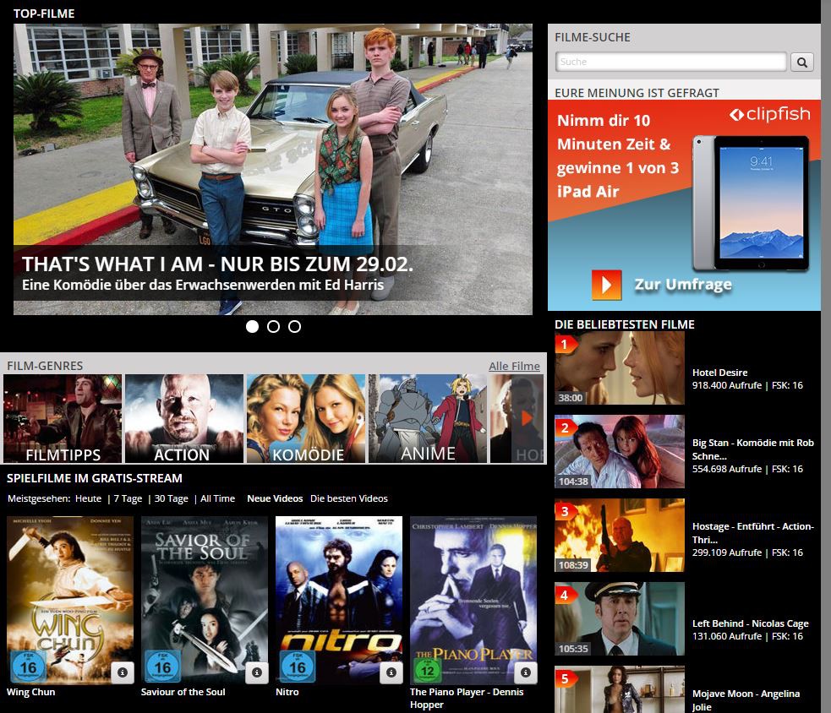The height and width of the screenshot is (713, 831).
Task: Click into the Filme-Suche search field
Action: tap(671, 62)
